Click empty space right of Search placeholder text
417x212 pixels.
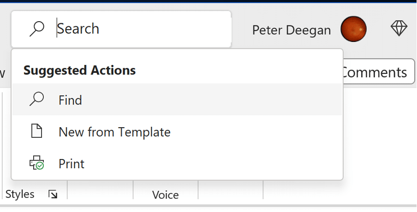(165, 29)
